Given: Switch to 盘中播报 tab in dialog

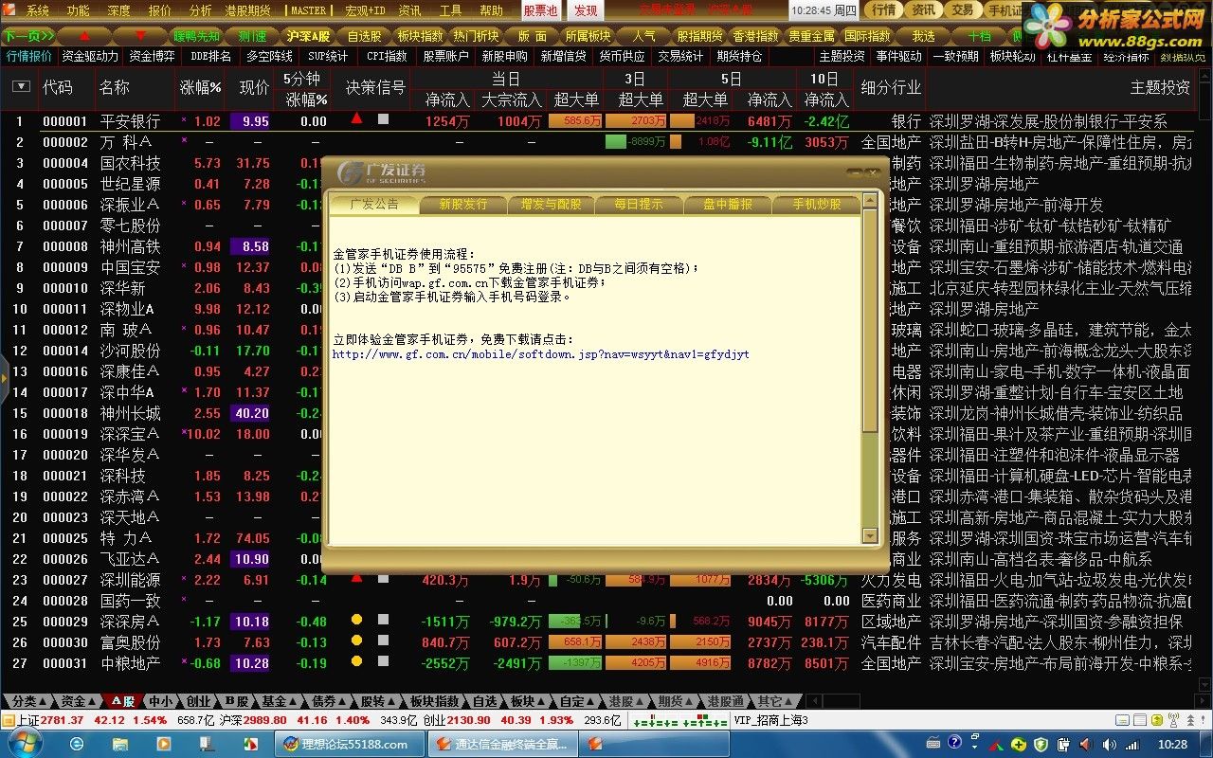Looking at the screenshot, I should pos(728,204).
